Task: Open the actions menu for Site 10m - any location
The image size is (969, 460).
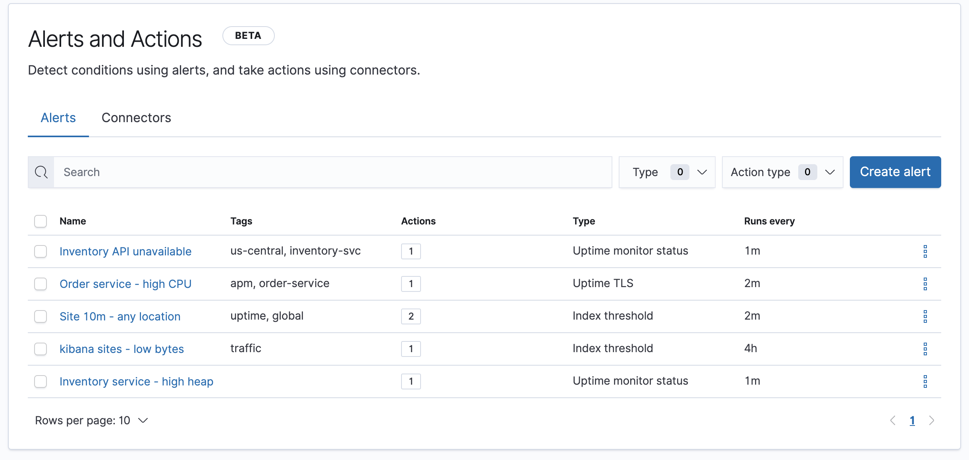Action: [x=926, y=316]
